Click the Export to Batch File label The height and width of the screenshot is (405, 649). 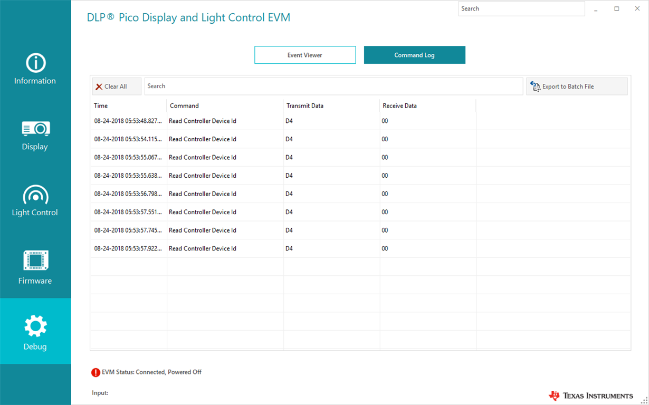(568, 86)
